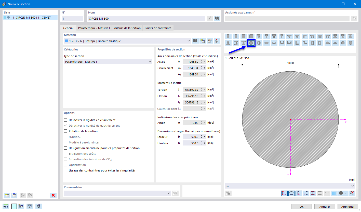Image resolution: width=361 pixels, height=212 pixels.
Task: Enable Désignation américaine pour les propriétés
Action: point(65,148)
